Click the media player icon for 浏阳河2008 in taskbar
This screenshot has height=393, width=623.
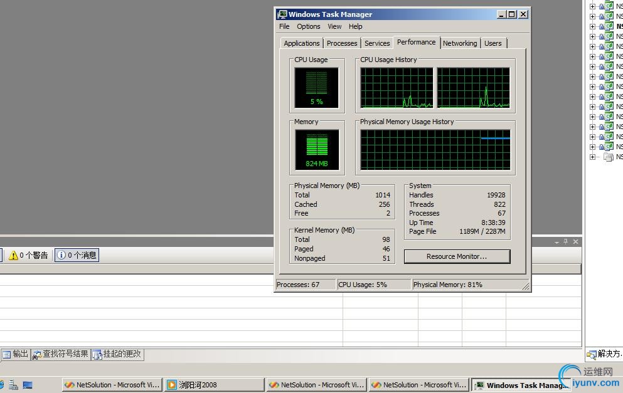(172, 385)
